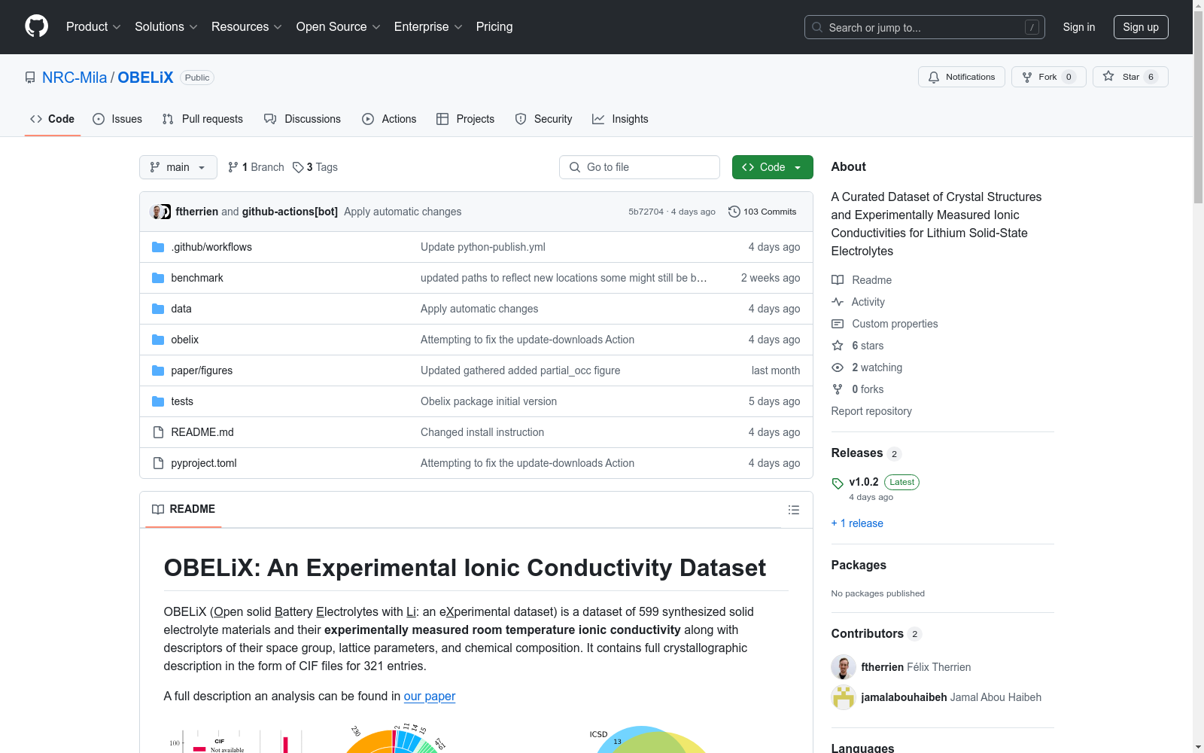Viewport: 1204px width, 753px height.
Task: Open the 1 Branch link
Action: coord(256,167)
